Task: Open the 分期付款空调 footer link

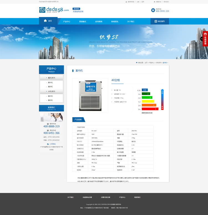Action: click(x=105, y=197)
